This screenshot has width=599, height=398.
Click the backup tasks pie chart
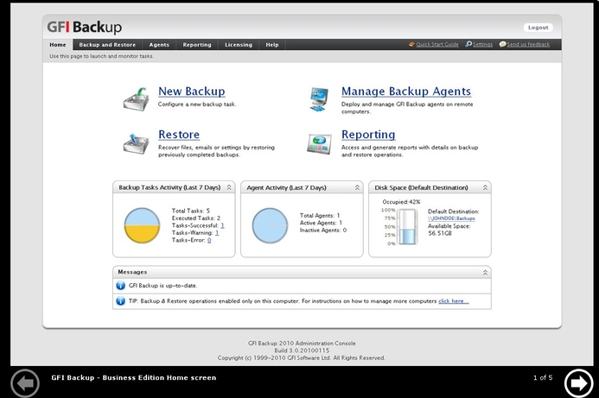[x=142, y=225]
